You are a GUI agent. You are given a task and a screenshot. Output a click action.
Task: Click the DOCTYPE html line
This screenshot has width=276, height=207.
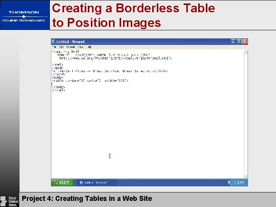[66, 52]
